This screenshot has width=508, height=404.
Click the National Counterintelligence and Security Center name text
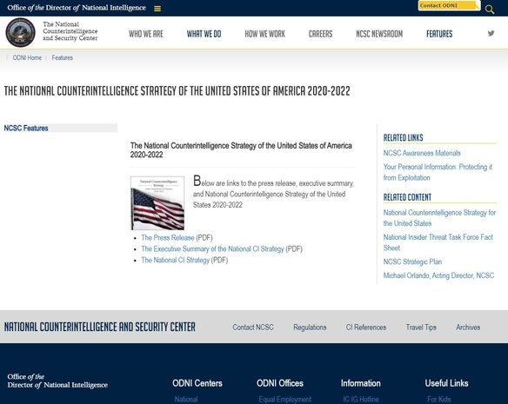click(70, 31)
